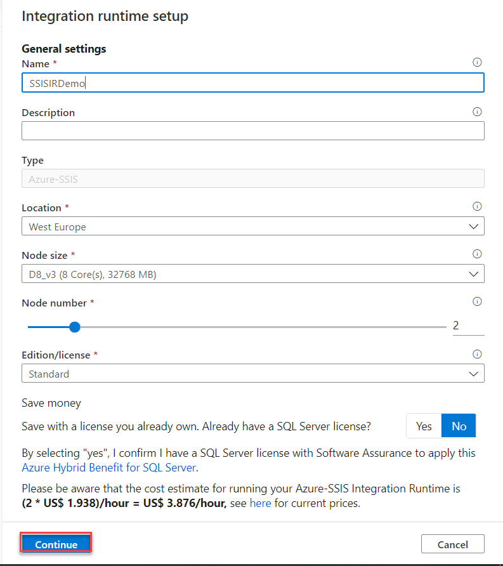
Task: Click the Node size info icon
Action: (477, 254)
